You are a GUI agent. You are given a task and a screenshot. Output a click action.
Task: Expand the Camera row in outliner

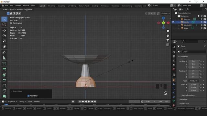[x=179, y=19]
